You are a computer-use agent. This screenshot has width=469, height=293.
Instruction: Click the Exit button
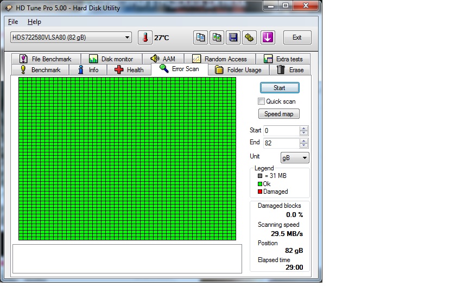coord(297,37)
